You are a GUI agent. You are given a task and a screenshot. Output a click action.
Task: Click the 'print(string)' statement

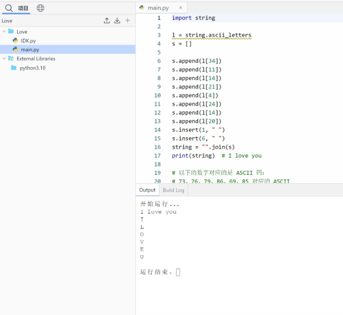pos(193,156)
